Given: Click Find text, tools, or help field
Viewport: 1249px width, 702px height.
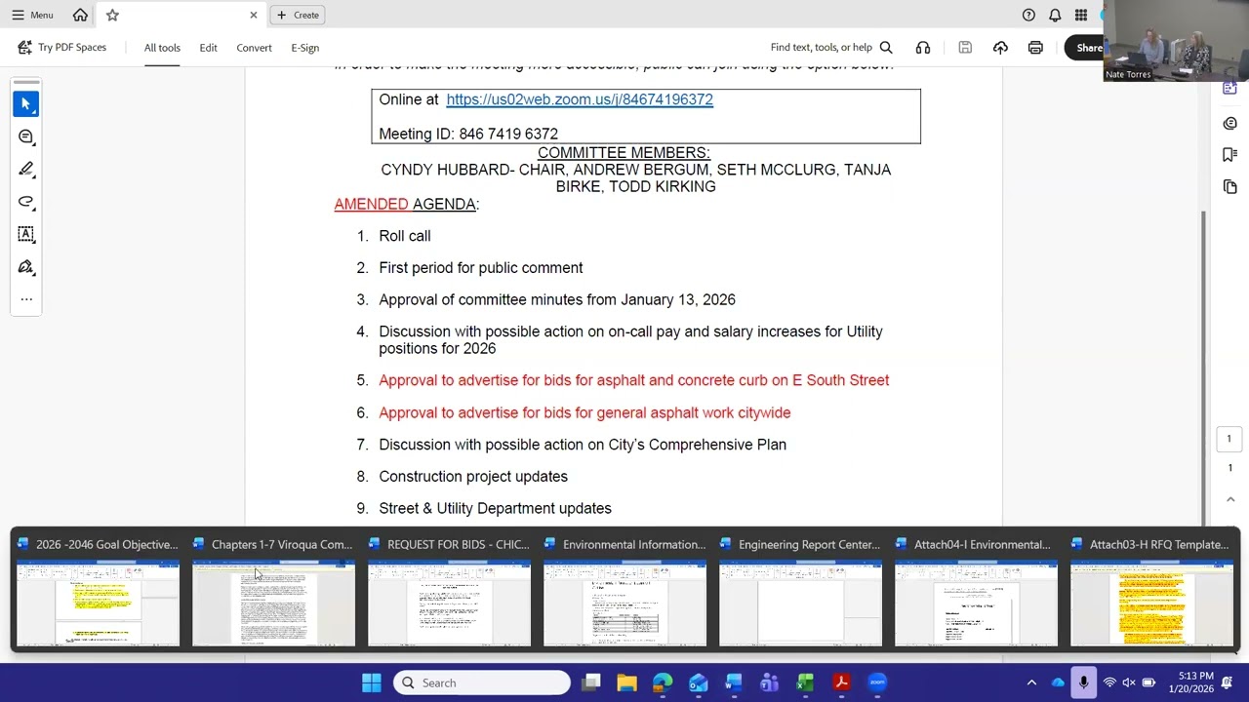Looking at the screenshot, I should (x=831, y=47).
